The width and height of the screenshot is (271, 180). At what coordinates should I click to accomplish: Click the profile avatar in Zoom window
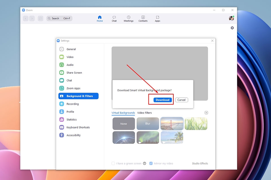click(x=231, y=18)
